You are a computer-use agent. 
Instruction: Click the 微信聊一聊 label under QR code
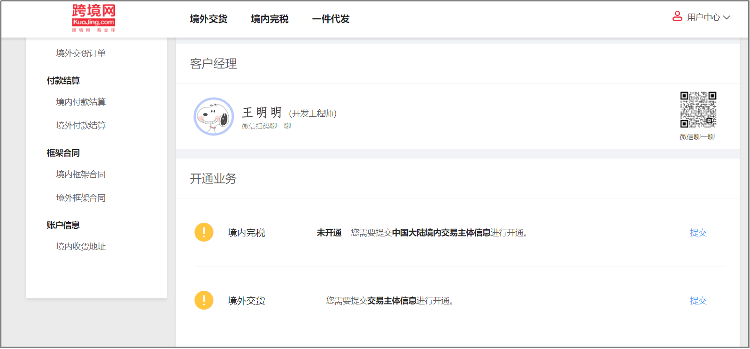(x=697, y=137)
